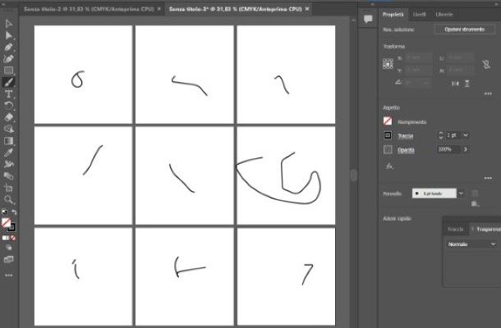
Task: Click the reference point grid in Trasforma
Action: point(388,64)
